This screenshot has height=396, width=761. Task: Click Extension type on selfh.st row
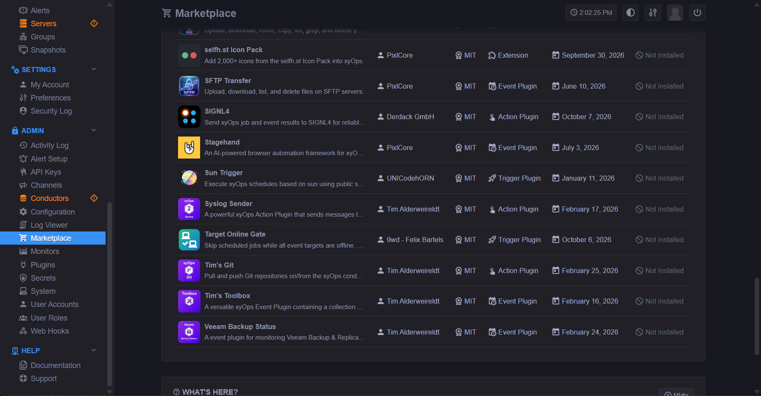[508, 55]
